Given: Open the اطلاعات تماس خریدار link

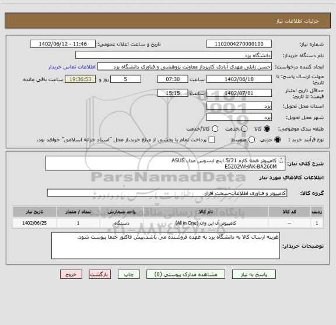Looking at the screenshot, I should 72,67.
